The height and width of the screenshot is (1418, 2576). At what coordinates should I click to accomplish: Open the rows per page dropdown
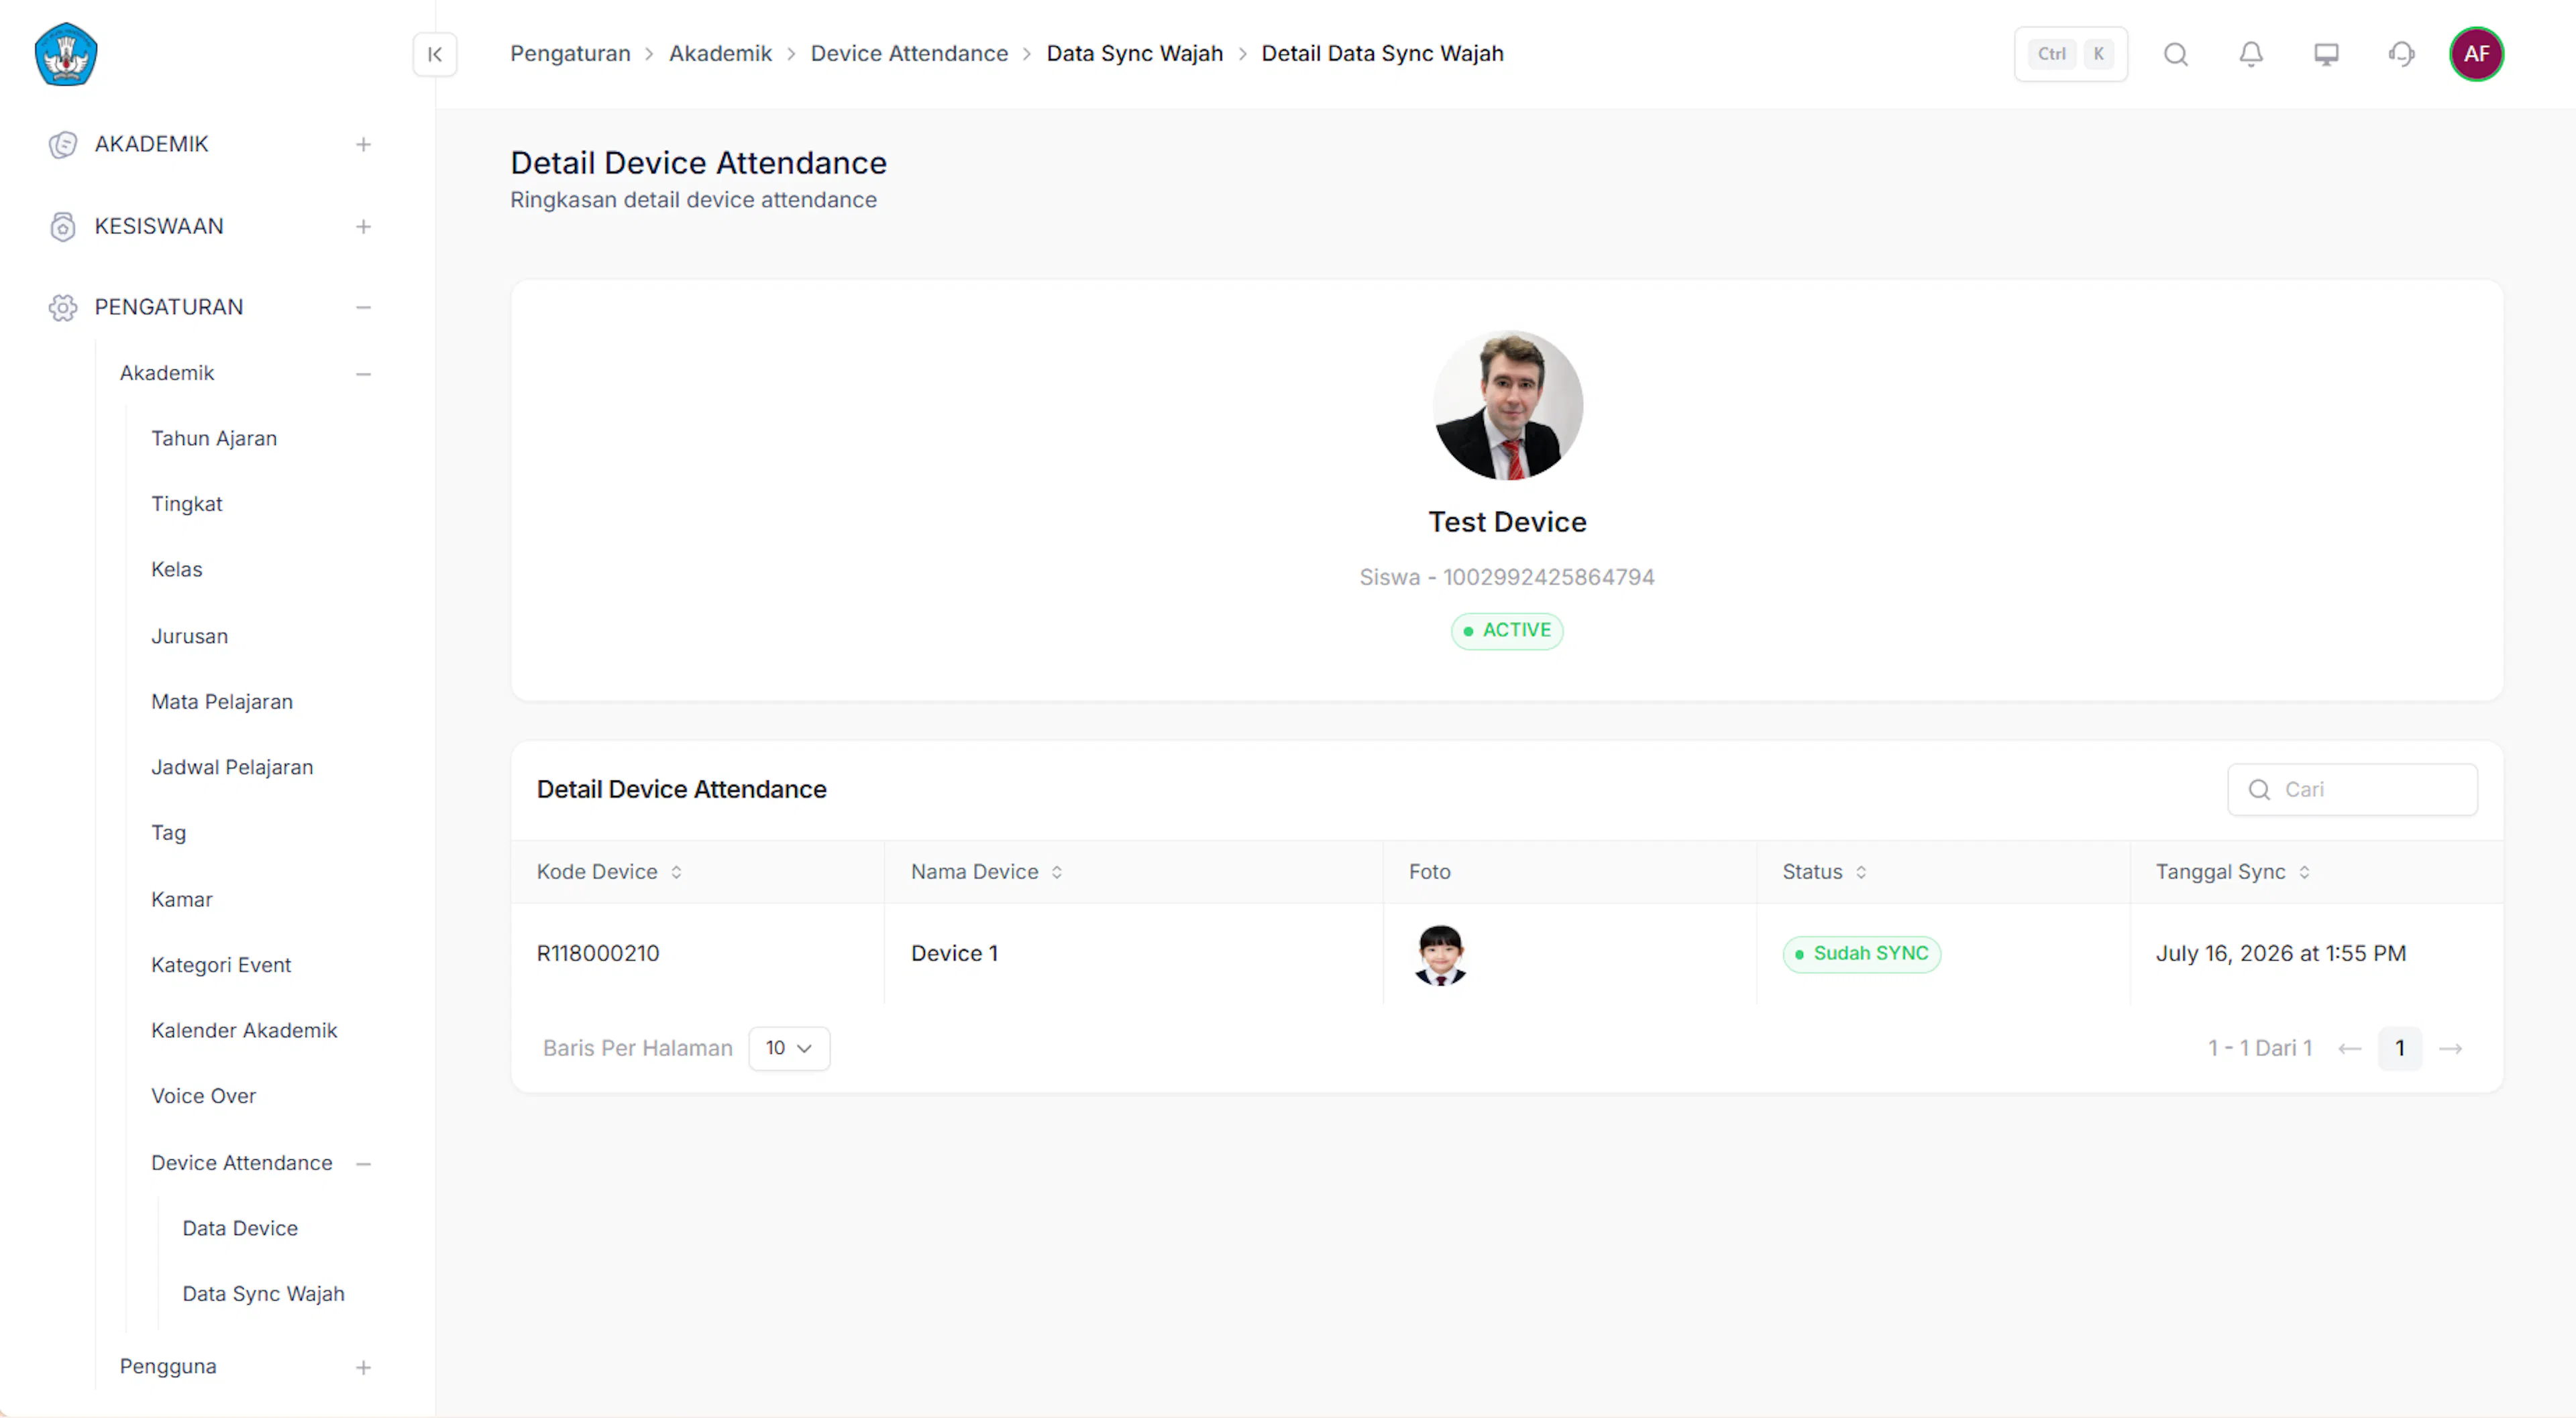click(789, 1049)
